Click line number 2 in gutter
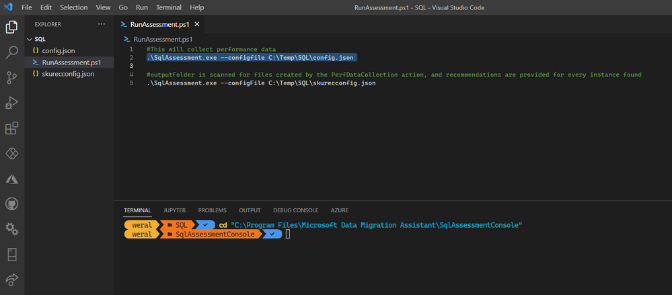 (x=131, y=57)
